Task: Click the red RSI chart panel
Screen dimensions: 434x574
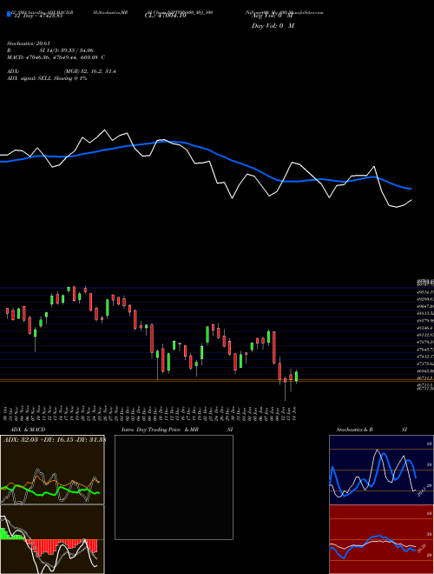Action: point(381,539)
